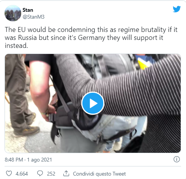The image size is (186, 179).
Task: Open the @StanM3 handle link
Action: pos(33,17)
